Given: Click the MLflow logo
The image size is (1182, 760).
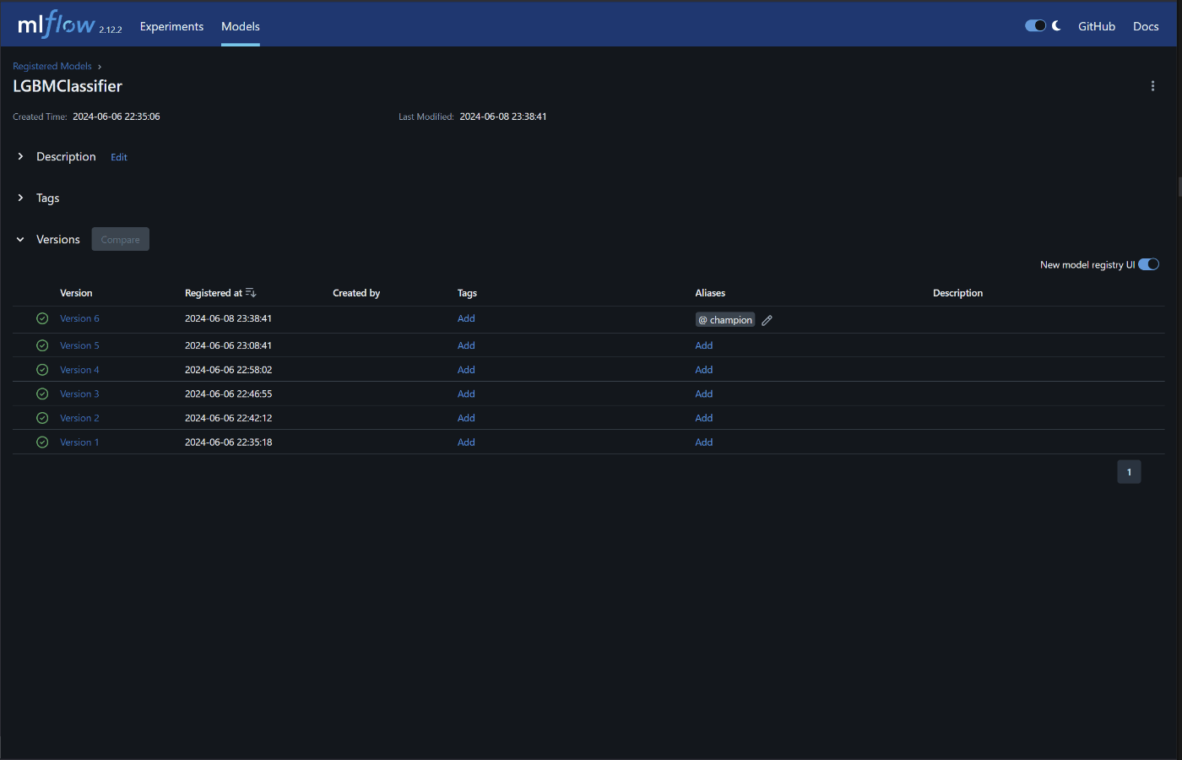Looking at the screenshot, I should tap(57, 24).
